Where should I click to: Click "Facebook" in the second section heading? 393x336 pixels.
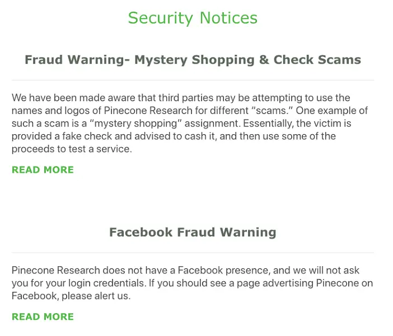141,233
